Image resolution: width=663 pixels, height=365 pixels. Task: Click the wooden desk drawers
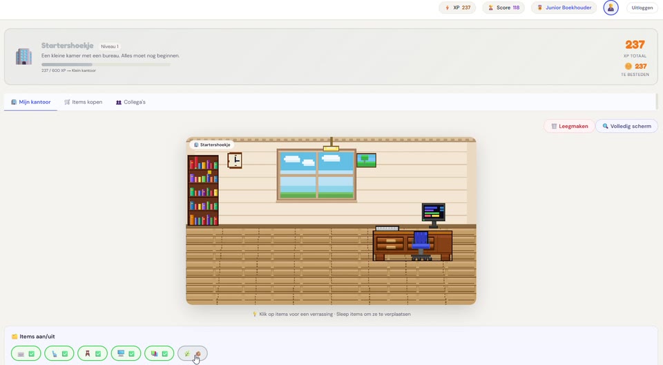click(390, 244)
